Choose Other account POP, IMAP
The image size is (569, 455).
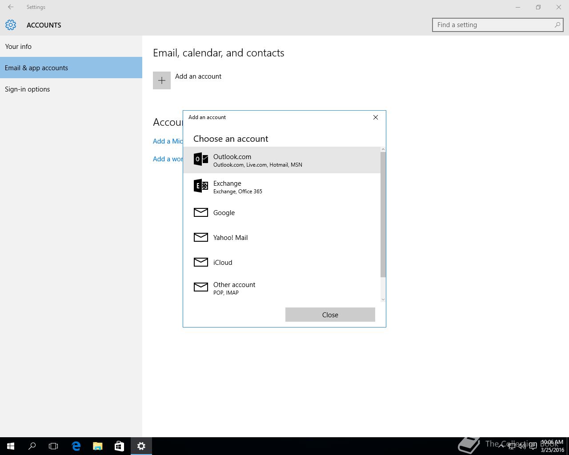tap(282, 288)
